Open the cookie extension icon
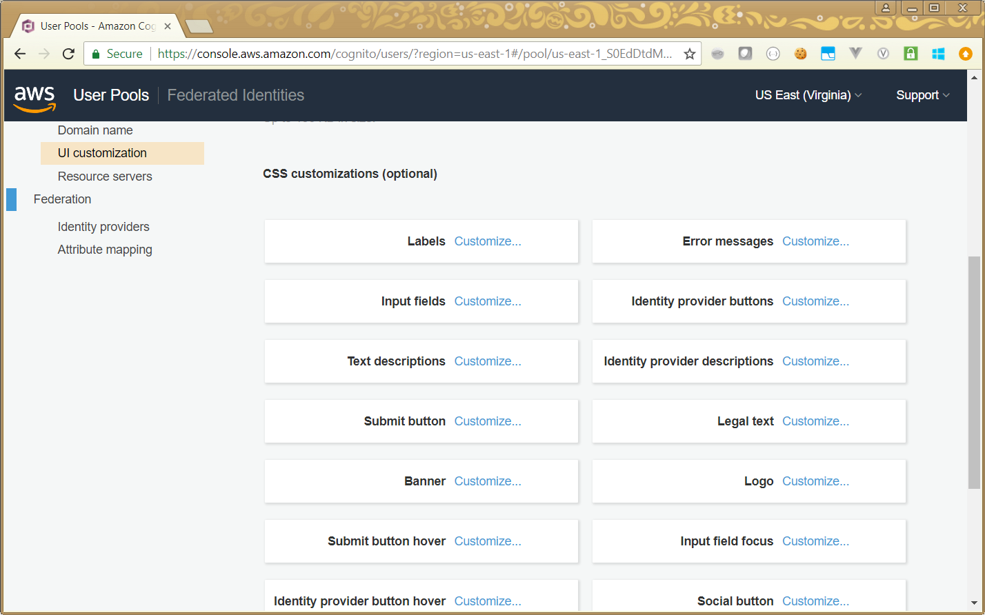Viewport: 985px width, 615px height. [800, 54]
